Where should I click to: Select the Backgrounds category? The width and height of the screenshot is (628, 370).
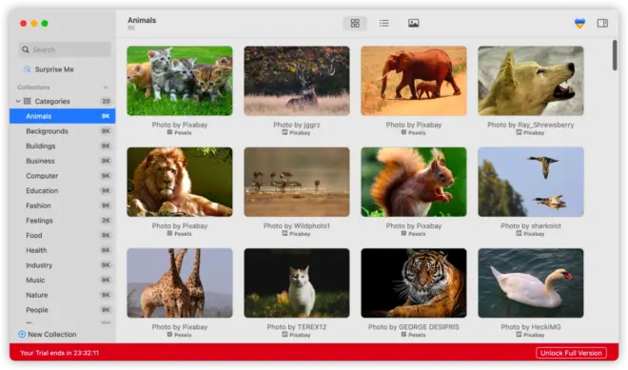coord(63,131)
